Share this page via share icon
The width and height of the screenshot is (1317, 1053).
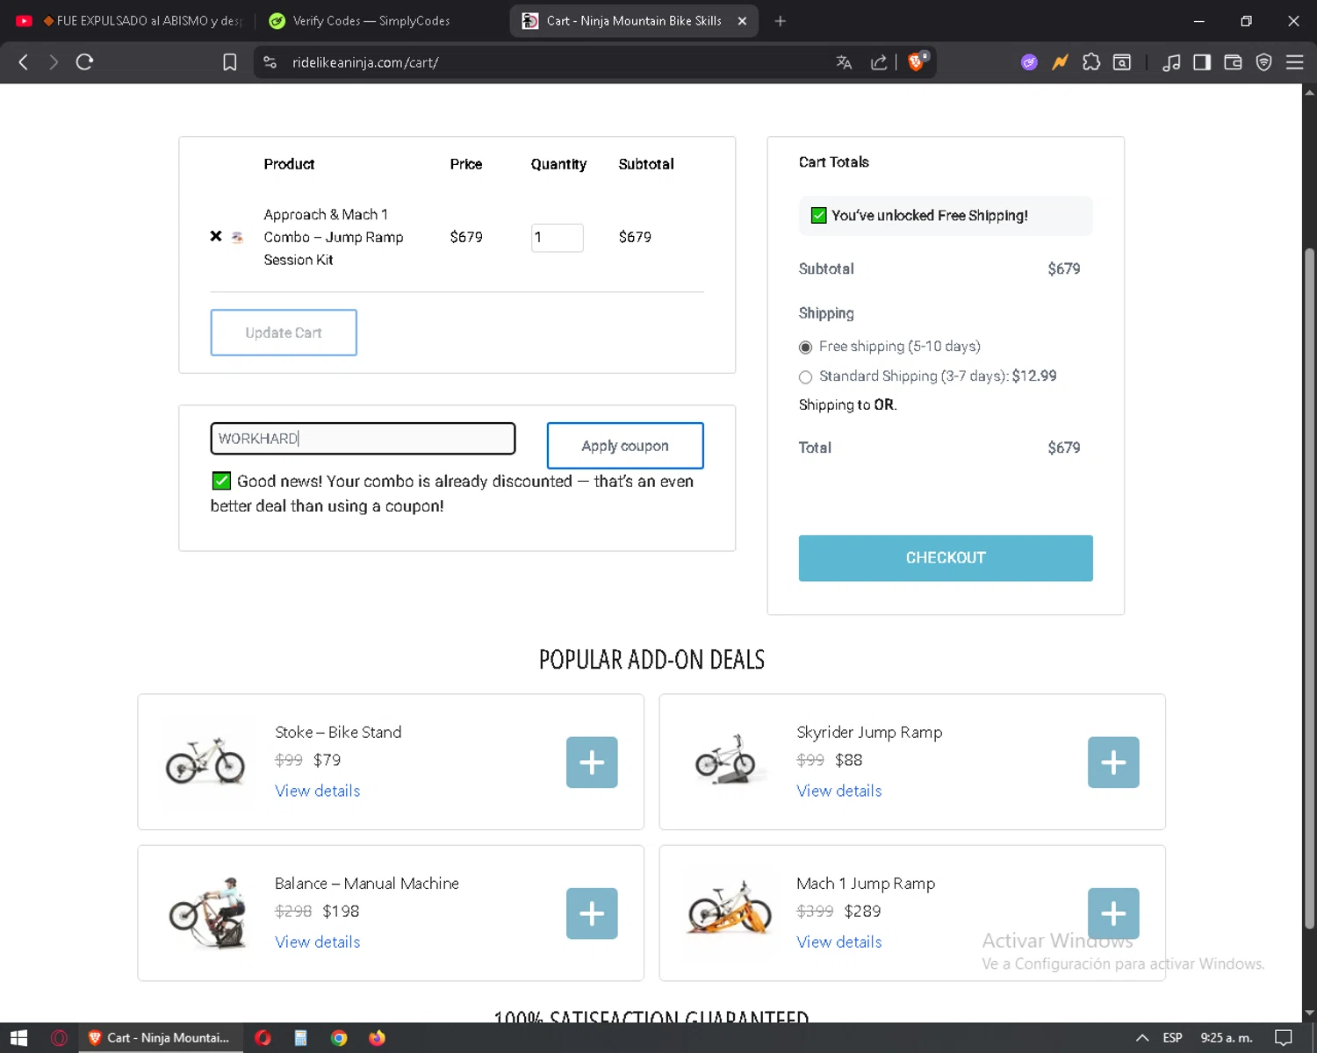coord(879,62)
